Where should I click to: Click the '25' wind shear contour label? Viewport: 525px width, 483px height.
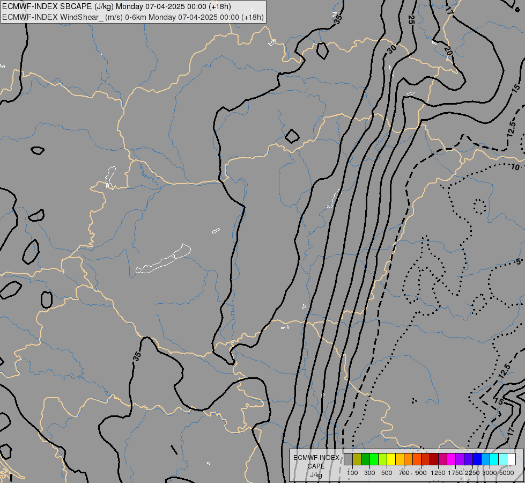[411, 20]
